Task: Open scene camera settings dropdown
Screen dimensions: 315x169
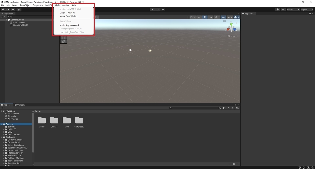Action: (x=229, y=17)
